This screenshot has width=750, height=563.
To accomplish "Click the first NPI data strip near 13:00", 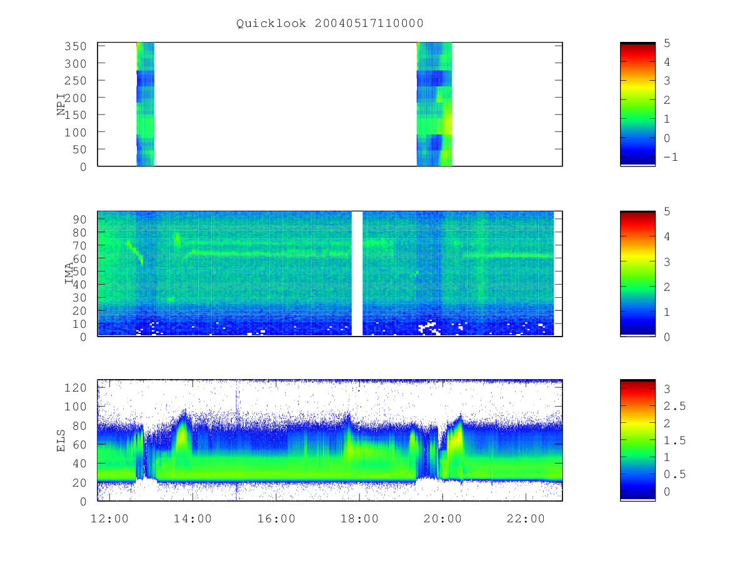I will (145, 104).
